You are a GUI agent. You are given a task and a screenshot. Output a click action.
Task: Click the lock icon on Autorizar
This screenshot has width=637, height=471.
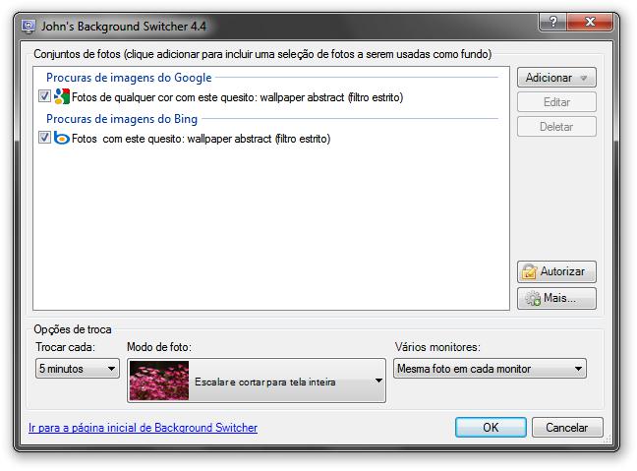click(529, 271)
